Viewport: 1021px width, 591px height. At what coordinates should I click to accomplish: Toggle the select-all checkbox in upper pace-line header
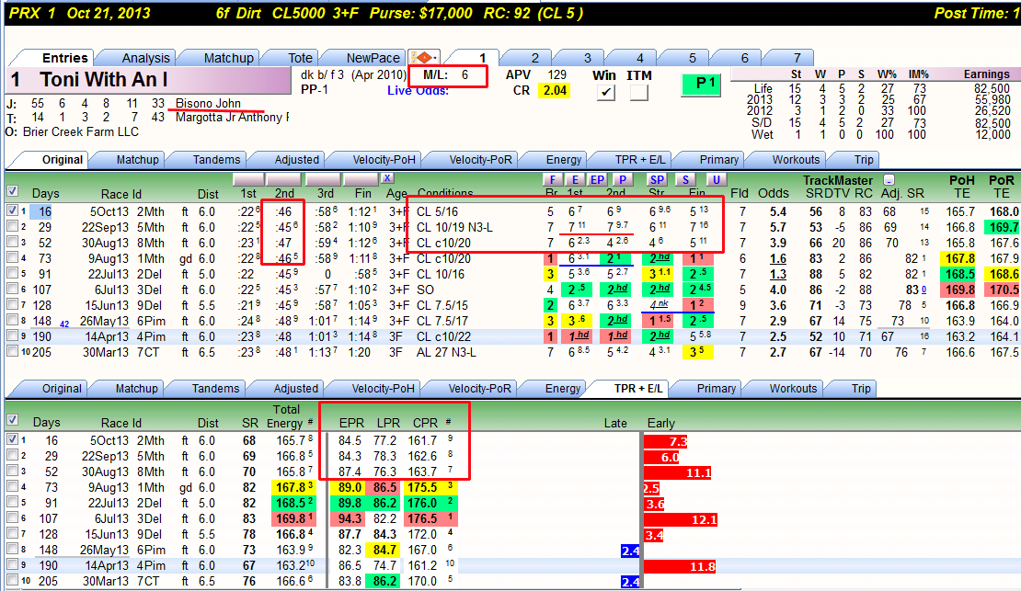12,191
